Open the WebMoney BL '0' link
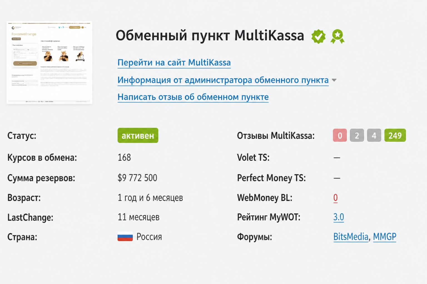 click(336, 198)
